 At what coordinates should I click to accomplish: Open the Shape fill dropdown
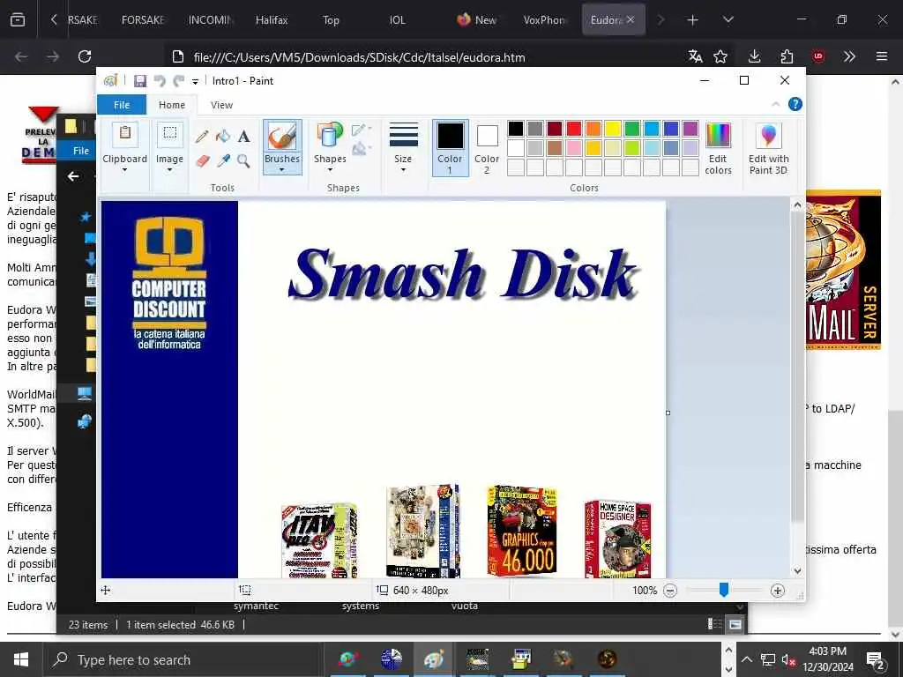(361, 150)
